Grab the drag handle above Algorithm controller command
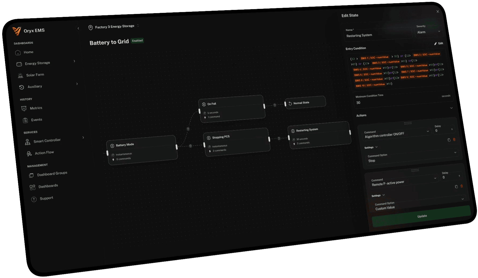This screenshot has height=278, width=478. click(408, 123)
